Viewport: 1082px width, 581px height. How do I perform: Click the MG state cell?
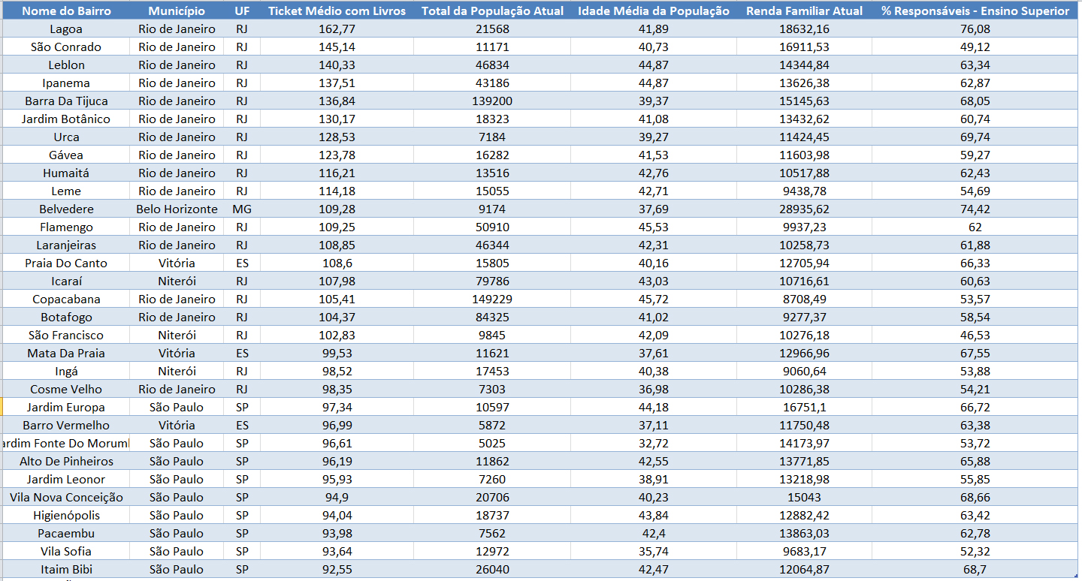(242, 209)
